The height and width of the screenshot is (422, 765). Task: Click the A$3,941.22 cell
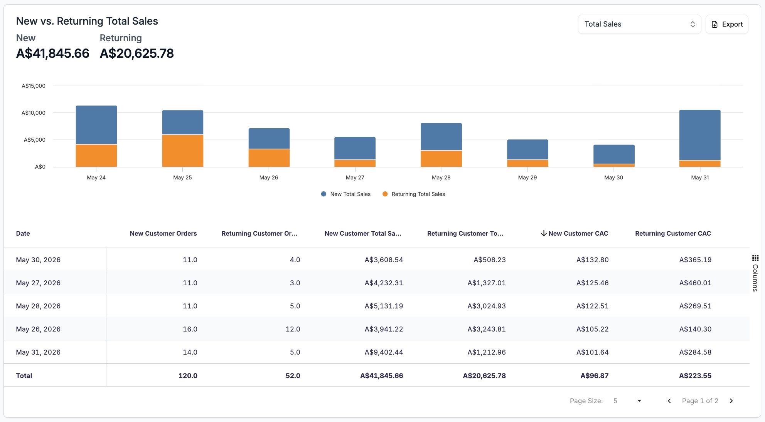coord(384,329)
